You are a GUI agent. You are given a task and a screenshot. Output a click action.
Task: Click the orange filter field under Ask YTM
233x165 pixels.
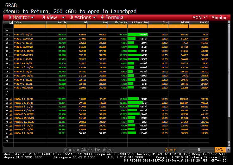(x=199, y=27)
